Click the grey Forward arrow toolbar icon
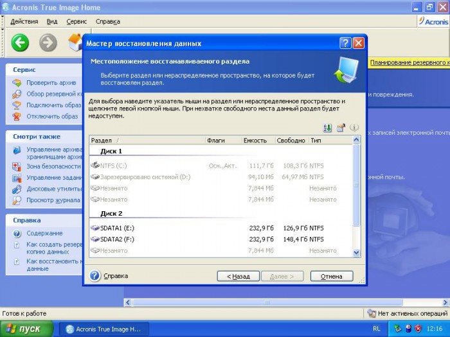This screenshot has height=337, width=450. [48, 43]
